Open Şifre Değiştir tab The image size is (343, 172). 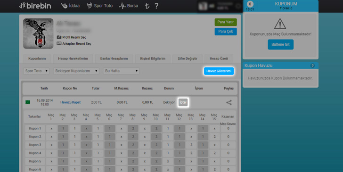click(x=188, y=58)
